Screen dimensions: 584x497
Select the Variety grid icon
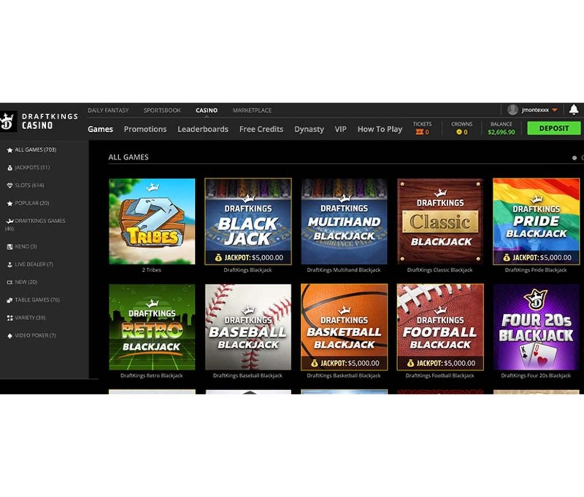click(10, 318)
